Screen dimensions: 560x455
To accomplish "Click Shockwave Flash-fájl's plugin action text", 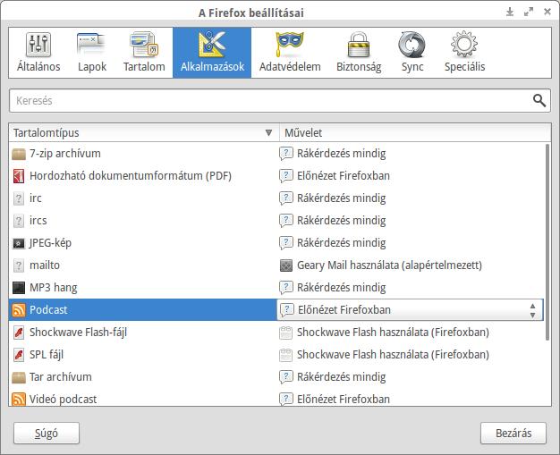I will [393, 333].
